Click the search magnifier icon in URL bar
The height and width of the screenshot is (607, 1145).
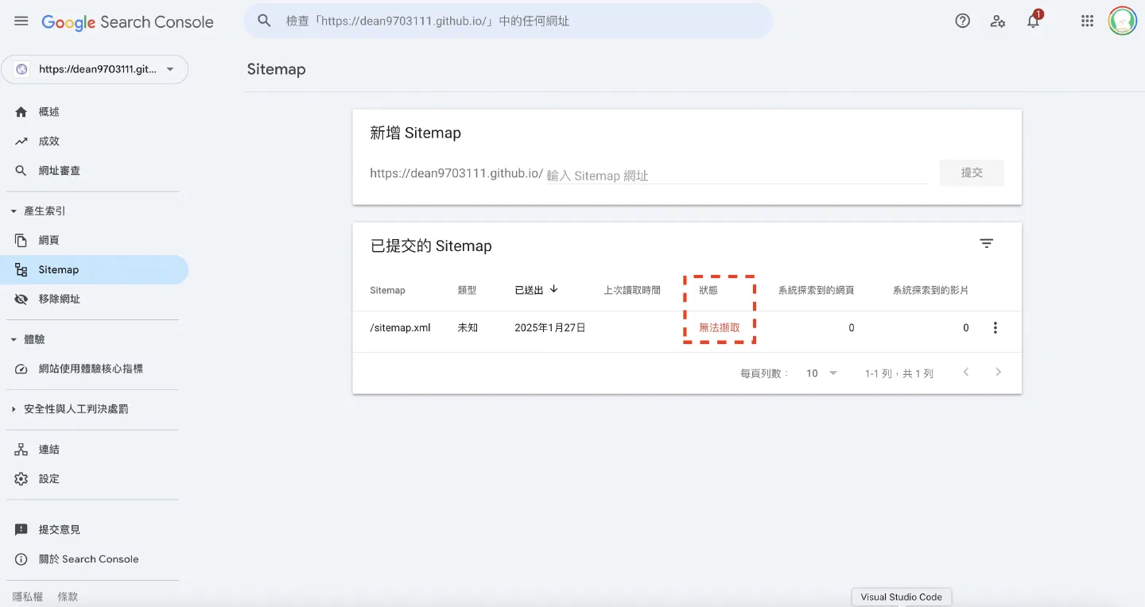click(x=265, y=21)
